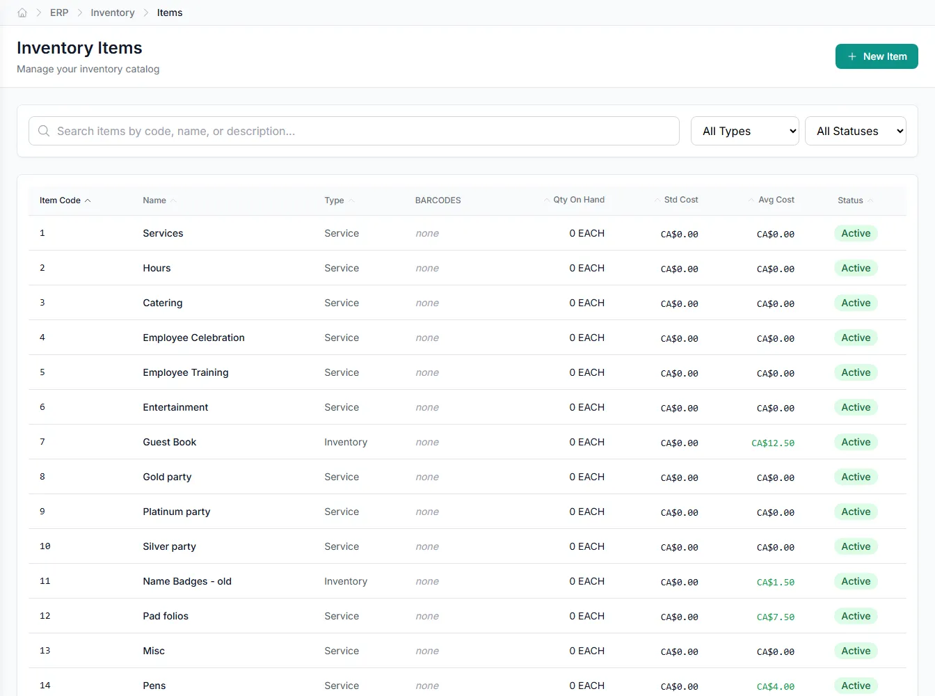Click the Inventory Items page heading
The height and width of the screenshot is (696, 935).
click(x=79, y=48)
